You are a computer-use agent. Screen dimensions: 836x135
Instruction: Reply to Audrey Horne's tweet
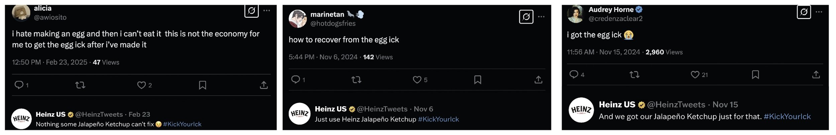pos(574,74)
